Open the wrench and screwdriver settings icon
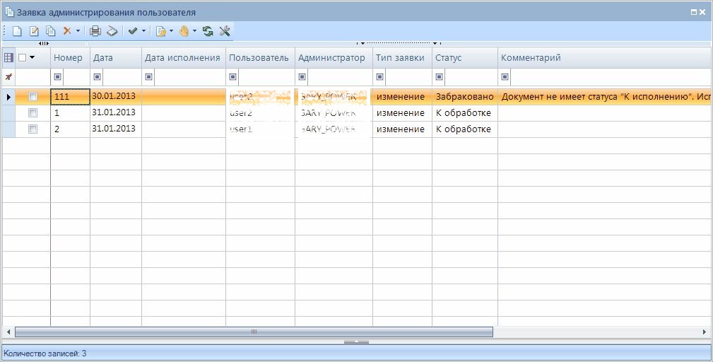Viewport: 713px width, 362px height. [x=225, y=31]
